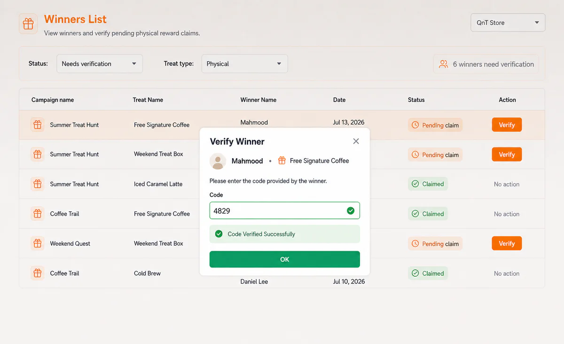This screenshot has width=564, height=344.
Task: Click the green checkmark inside the Code field
Action: [x=351, y=211]
